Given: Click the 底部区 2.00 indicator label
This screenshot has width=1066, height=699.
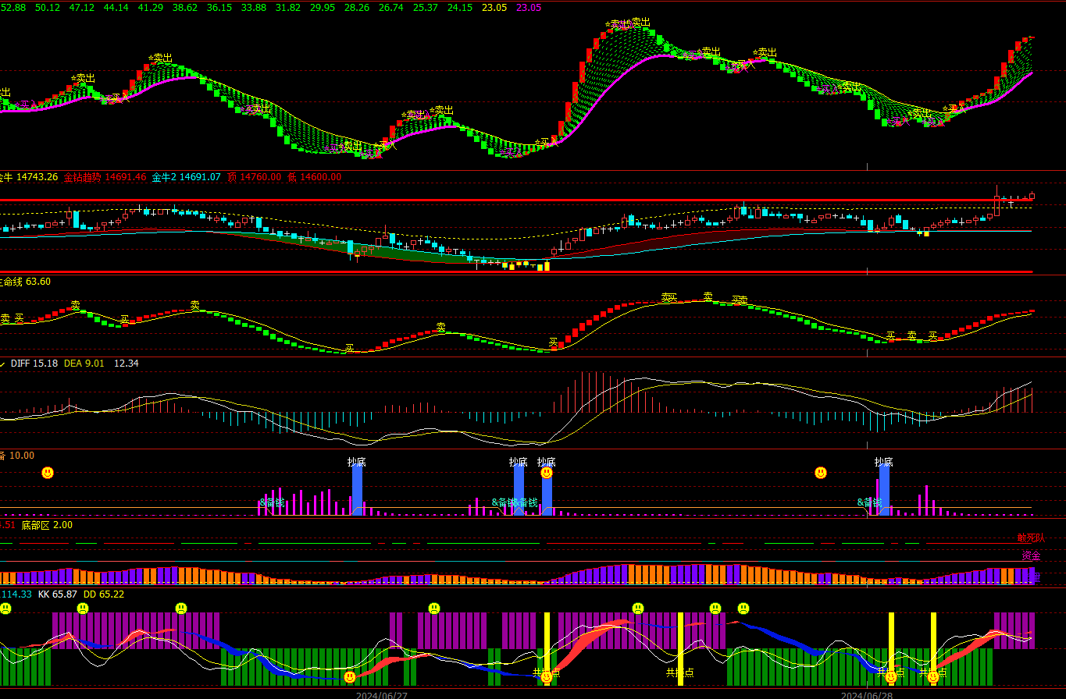Looking at the screenshot, I should [x=47, y=525].
